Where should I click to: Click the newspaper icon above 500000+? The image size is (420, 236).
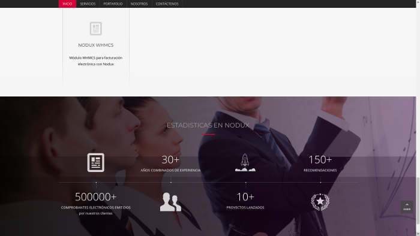point(95,162)
